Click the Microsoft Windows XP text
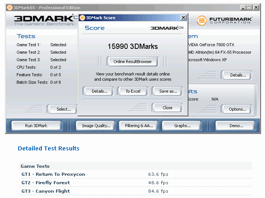The image size is (265, 198). (x=207, y=60)
